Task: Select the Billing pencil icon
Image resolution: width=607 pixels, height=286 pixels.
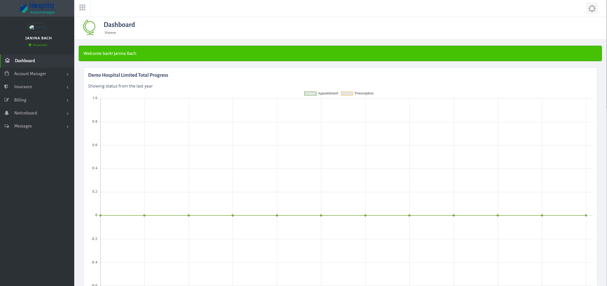Action: pyautogui.click(x=7, y=100)
